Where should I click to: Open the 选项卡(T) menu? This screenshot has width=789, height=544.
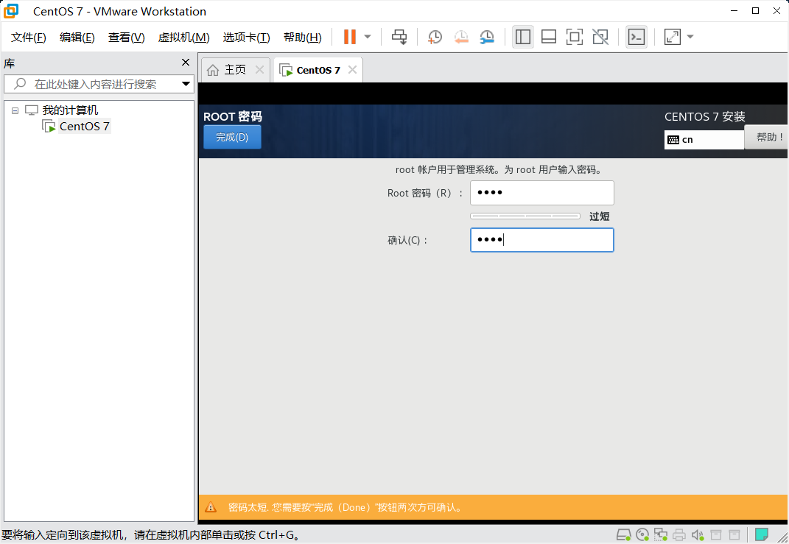point(246,38)
